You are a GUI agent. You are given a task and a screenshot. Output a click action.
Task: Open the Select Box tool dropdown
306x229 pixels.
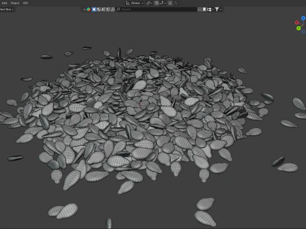[7, 10]
